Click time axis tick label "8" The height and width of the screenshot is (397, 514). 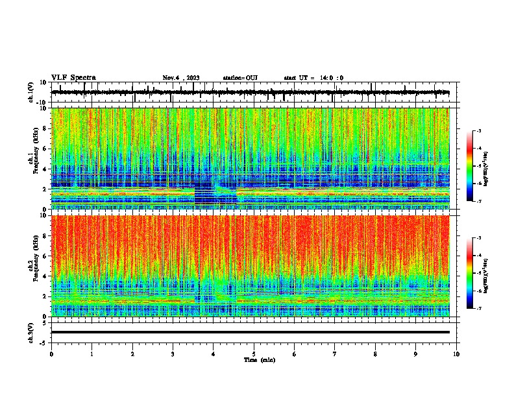375,354
